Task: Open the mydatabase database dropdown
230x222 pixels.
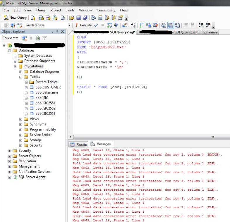Action: pos(70,25)
